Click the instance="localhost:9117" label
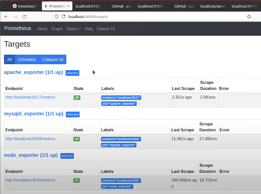Viewport: 261px width, 194px height. click(x=121, y=98)
